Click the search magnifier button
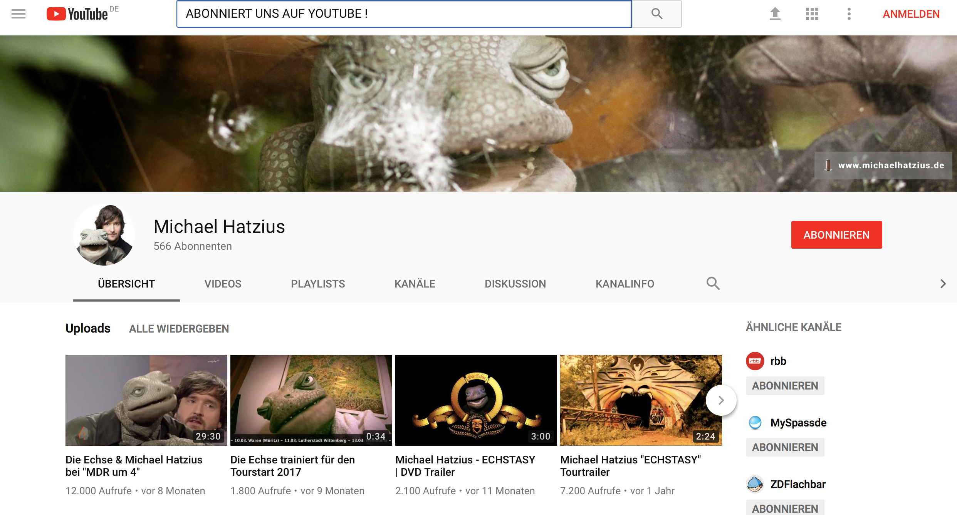 [656, 14]
